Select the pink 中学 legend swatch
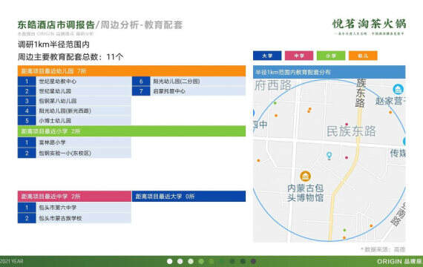This screenshot has height=267, width=423. coord(299,56)
